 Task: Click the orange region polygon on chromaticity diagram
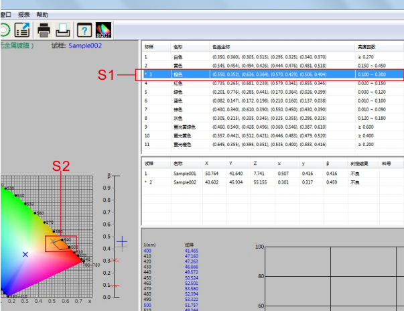tap(62, 244)
